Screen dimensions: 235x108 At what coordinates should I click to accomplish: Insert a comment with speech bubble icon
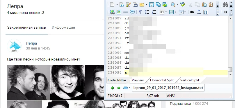point(132,12)
